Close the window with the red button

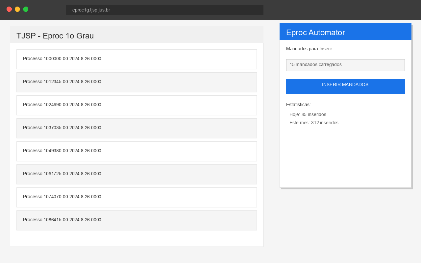[9, 9]
